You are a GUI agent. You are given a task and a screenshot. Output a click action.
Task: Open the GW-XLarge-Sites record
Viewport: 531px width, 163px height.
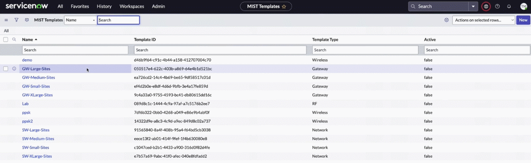click(x=37, y=95)
